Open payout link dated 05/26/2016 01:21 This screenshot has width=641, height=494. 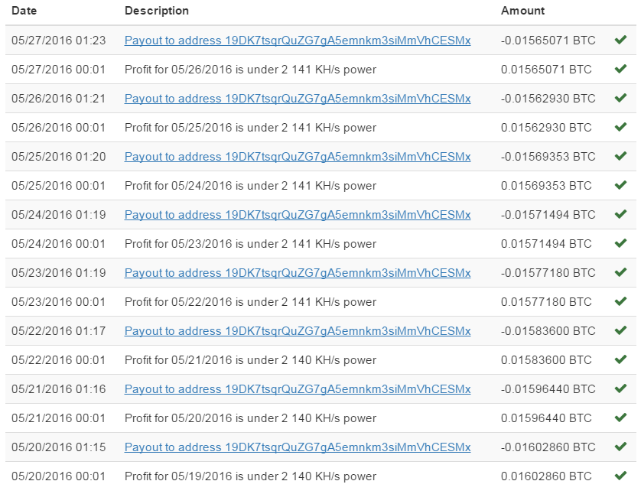coord(298,99)
